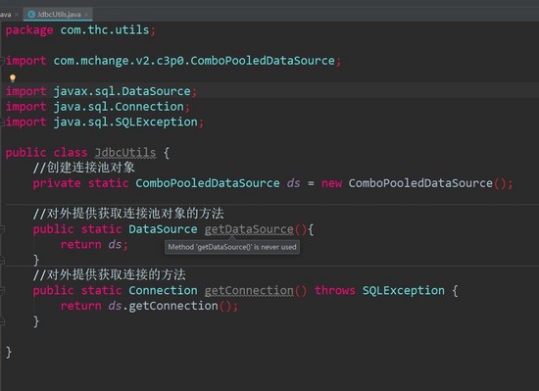Close the JdbcUtils.java tab

[x=86, y=15]
